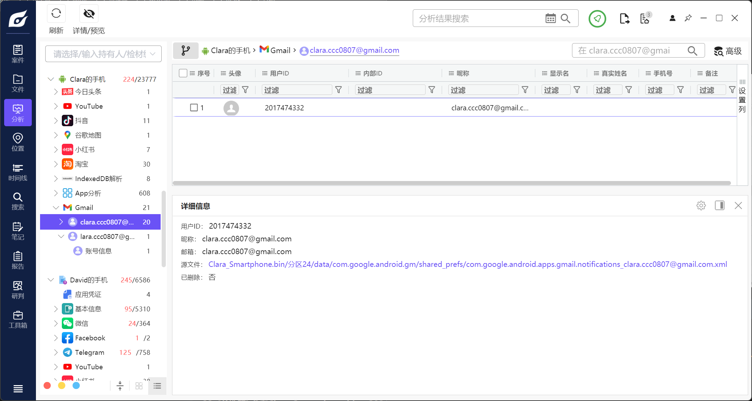Screen dimensions: 752x401
Task: Open the Location (位置) sidebar section
Action: [x=18, y=142]
